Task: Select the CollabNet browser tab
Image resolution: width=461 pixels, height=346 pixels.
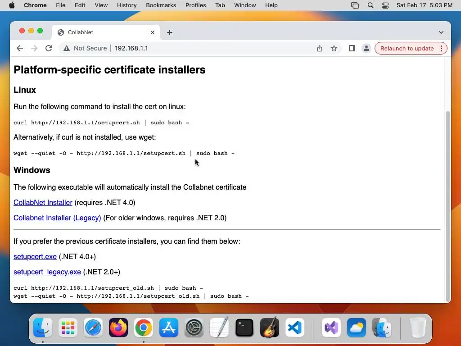Action: [106, 32]
